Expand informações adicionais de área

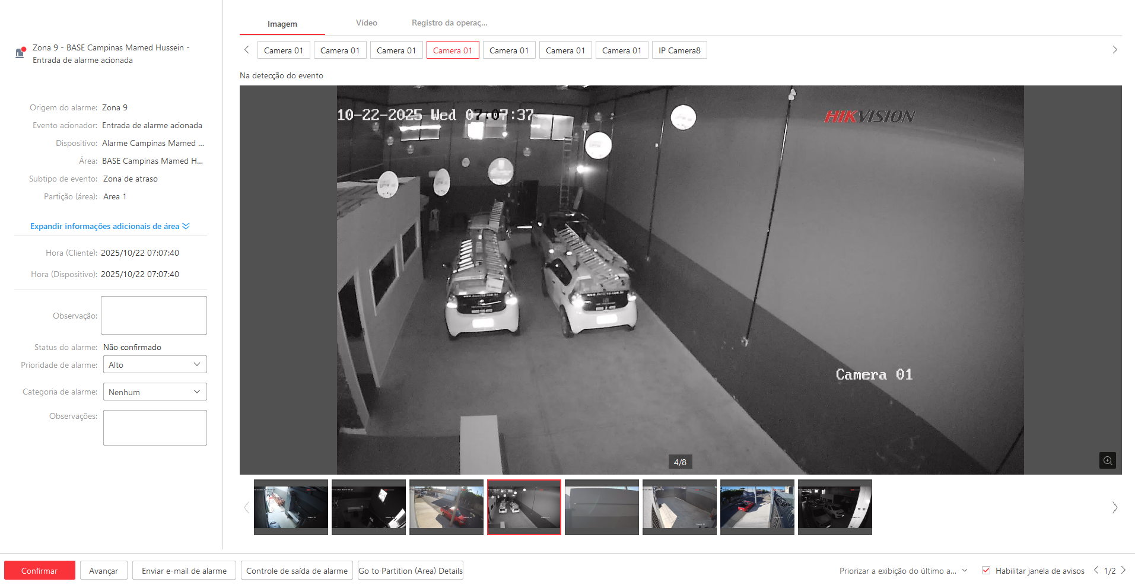[110, 226]
